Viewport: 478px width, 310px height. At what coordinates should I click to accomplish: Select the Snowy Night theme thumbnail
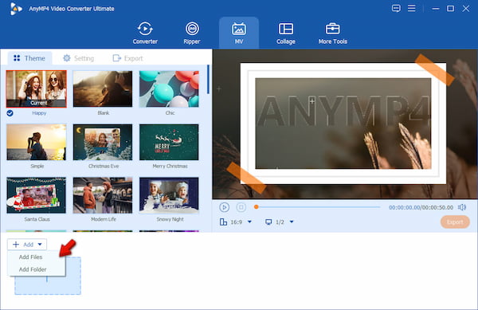tap(169, 195)
